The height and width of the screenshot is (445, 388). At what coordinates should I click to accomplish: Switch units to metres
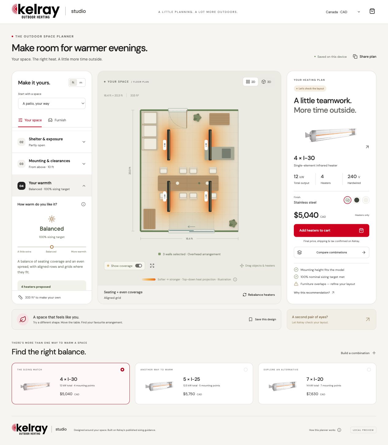pyautogui.click(x=81, y=83)
